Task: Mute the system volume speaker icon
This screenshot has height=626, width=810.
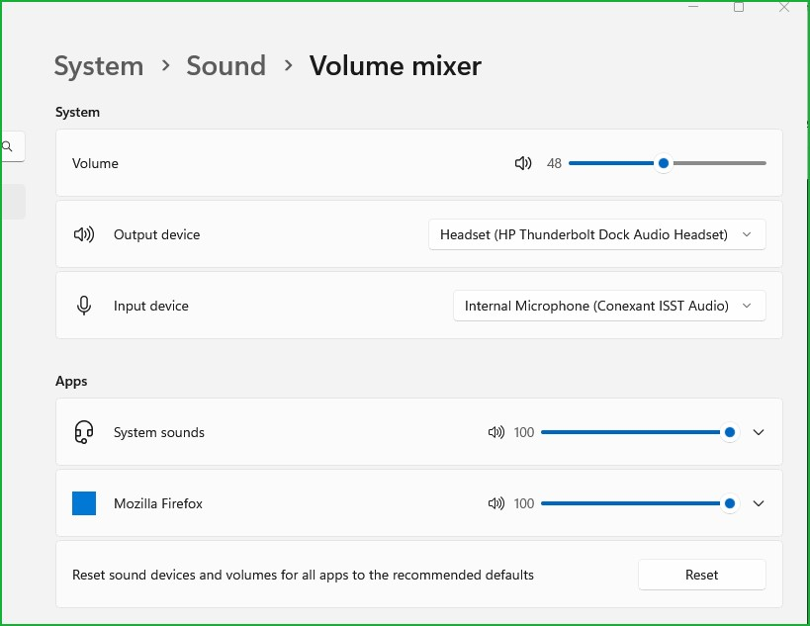Action: tap(523, 163)
